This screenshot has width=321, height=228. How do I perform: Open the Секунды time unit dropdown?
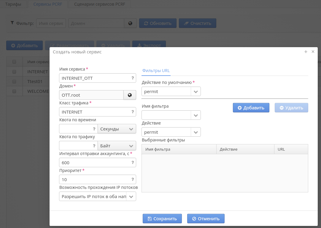117,129
